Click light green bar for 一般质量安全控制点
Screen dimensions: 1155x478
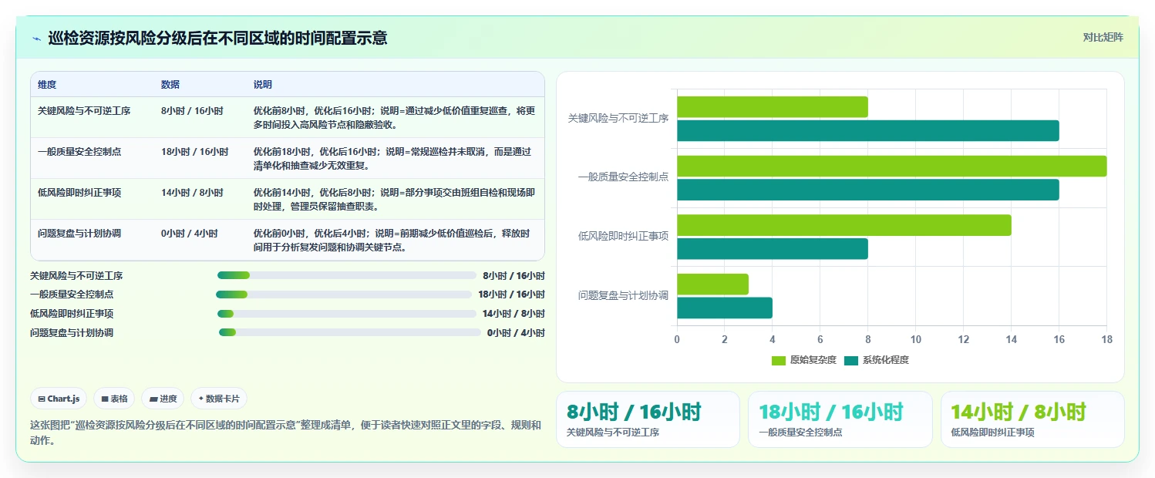click(892, 167)
